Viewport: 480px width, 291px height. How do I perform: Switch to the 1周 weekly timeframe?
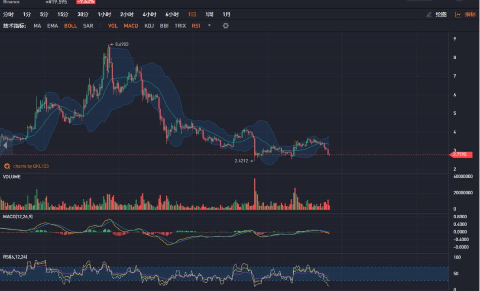(x=209, y=15)
